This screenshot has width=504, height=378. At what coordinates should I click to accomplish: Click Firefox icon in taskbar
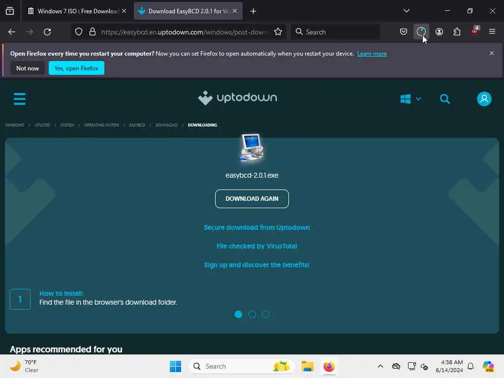coord(329,366)
